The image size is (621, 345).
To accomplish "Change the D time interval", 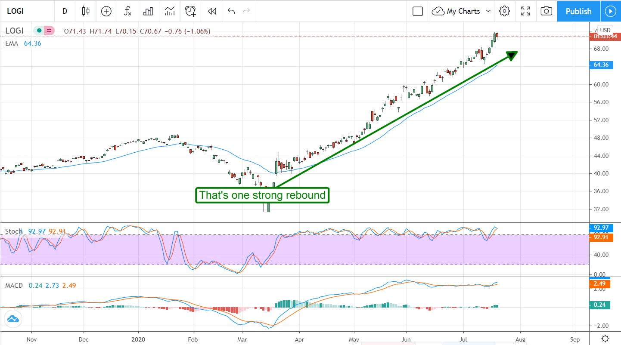I will click(65, 11).
